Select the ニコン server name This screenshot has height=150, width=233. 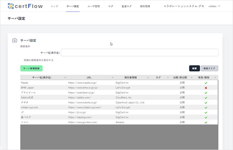pos(24,122)
